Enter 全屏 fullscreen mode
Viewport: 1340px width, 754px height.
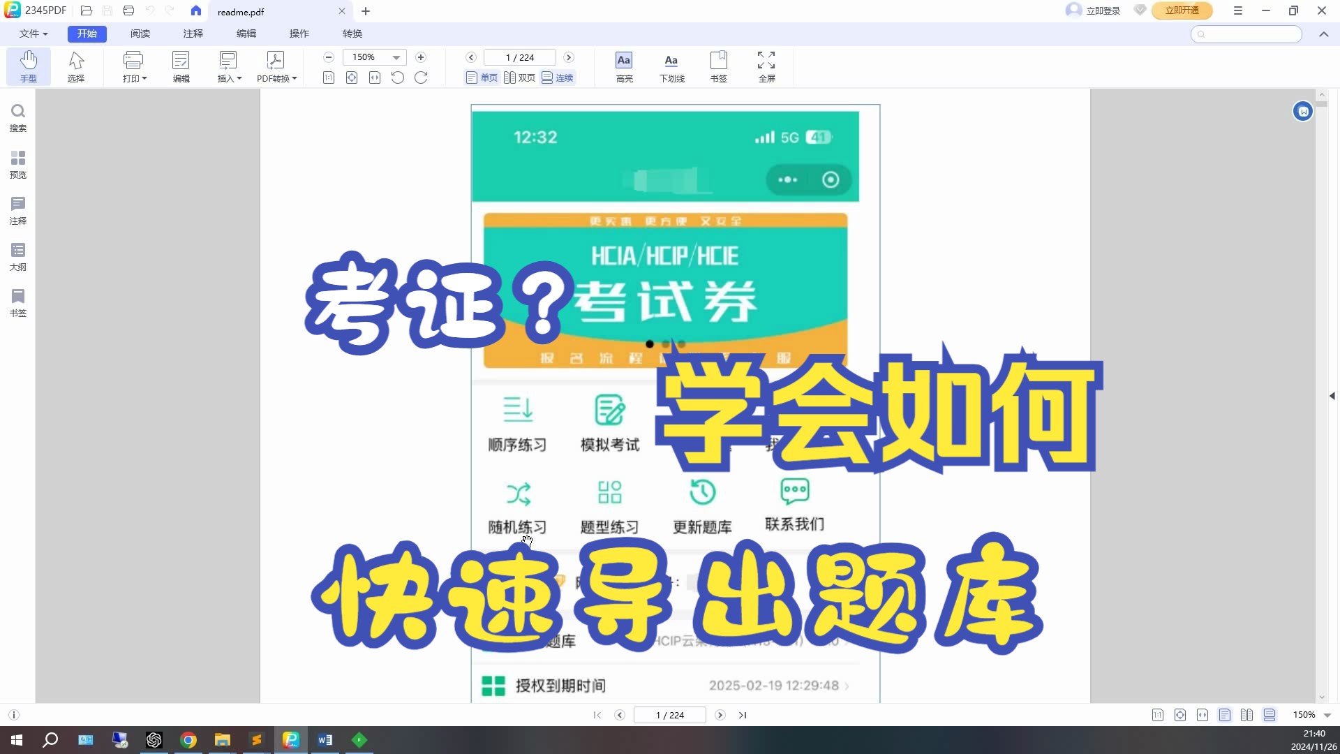pyautogui.click(x=766, y=66)
